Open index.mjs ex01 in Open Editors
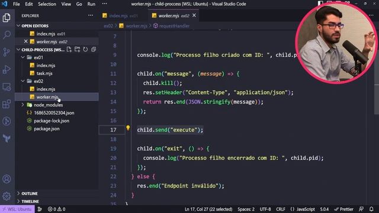This screenshot has height=213, width=379. coord(57,34)
